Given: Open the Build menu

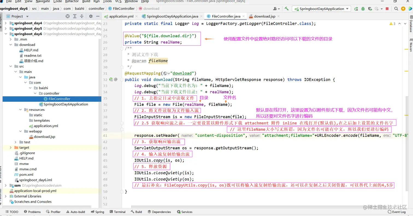Looking at the screenshot, I should point(86,1).
